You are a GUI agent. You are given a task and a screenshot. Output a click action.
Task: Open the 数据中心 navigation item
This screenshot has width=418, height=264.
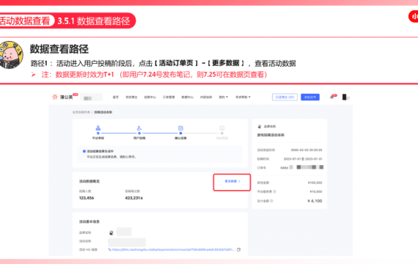click(187, 97)
